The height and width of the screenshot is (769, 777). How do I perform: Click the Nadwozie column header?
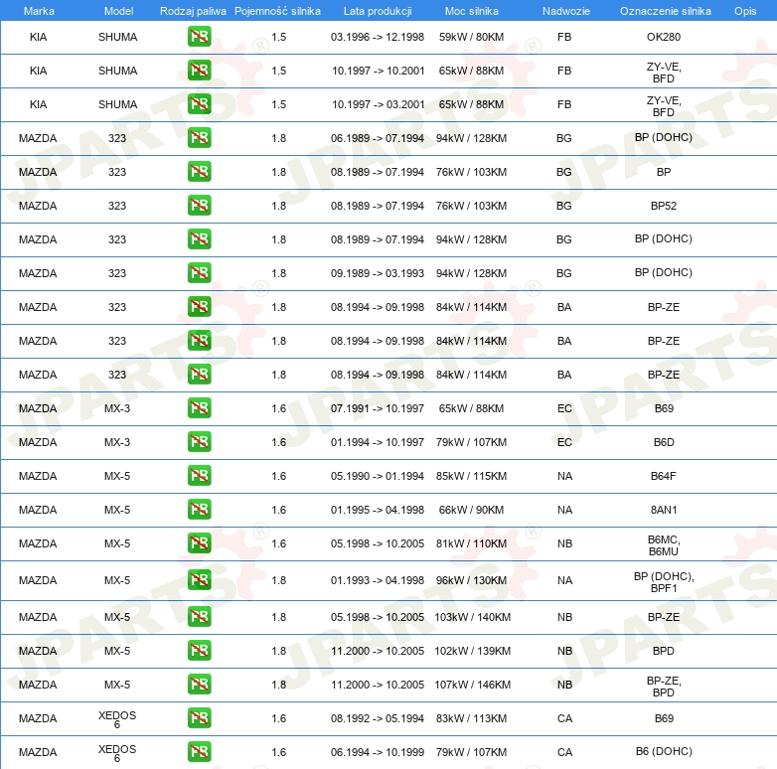click(566, 11)
